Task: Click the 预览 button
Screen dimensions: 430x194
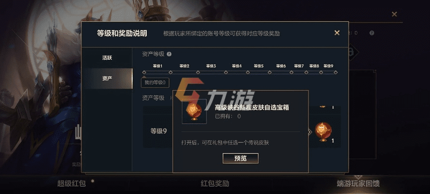Action: click(241, 158)
